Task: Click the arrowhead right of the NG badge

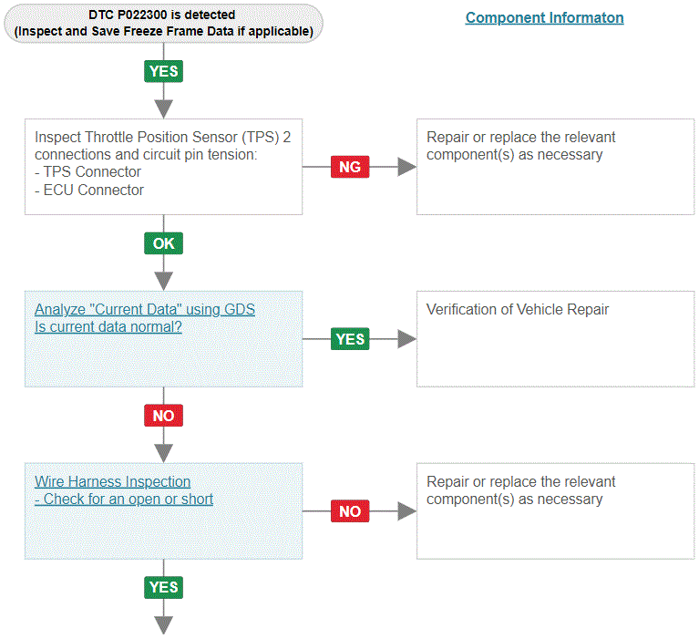Action: click(x=406, y=167)
